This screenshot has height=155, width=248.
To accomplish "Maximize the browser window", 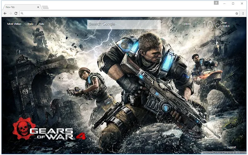I will [233, 3].
